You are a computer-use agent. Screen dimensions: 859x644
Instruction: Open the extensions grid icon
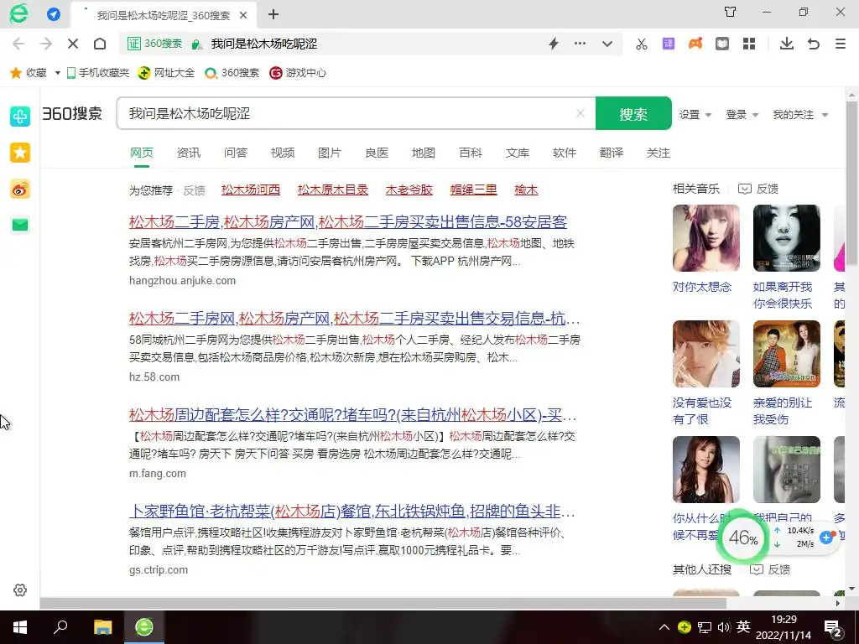(749, 44)
